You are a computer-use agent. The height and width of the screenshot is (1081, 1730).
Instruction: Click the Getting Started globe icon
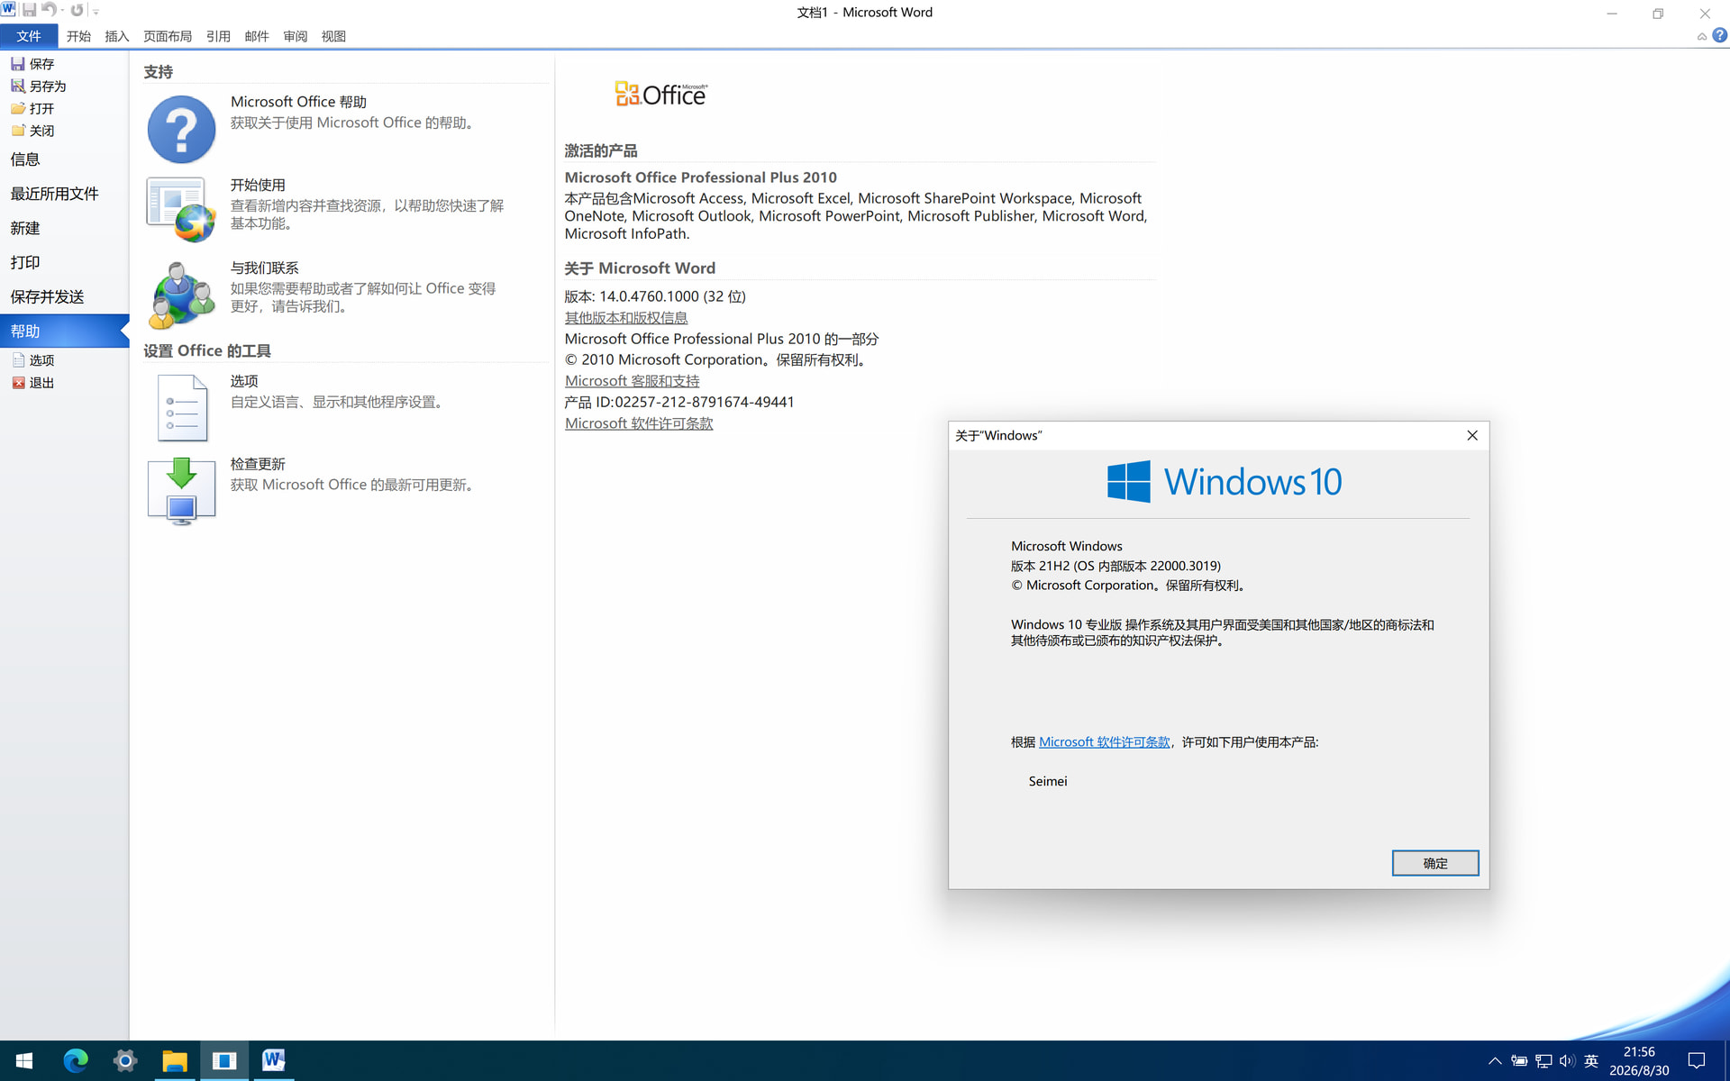click(181, 210)
